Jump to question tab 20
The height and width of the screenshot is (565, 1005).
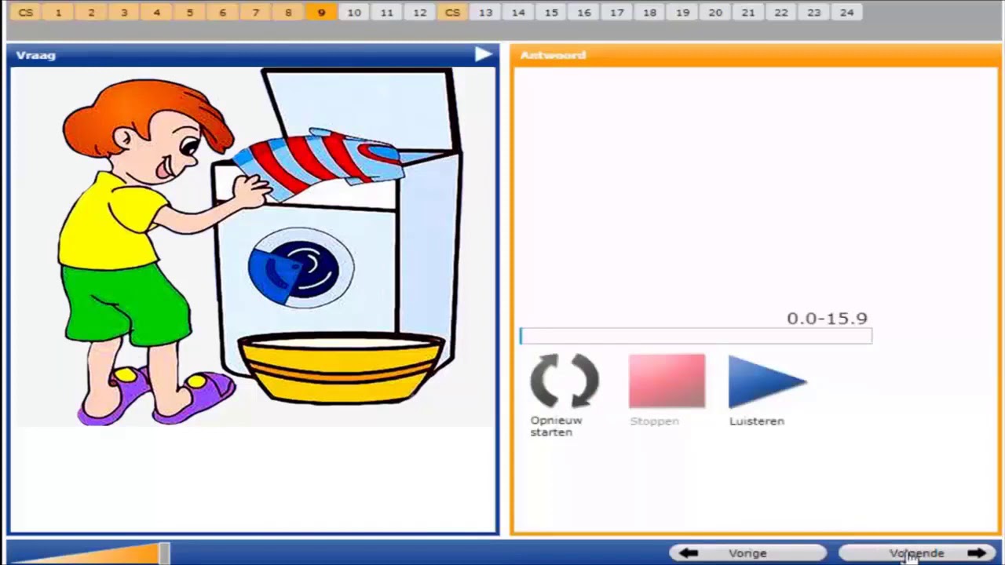pyautogui.click(x=715, y=13)
